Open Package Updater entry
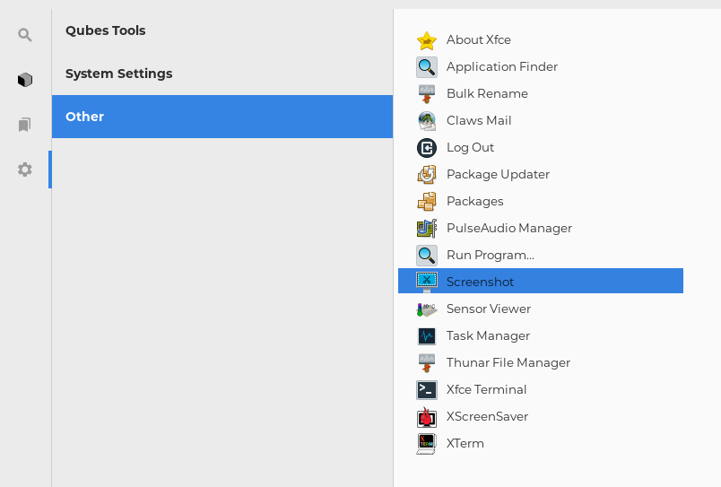This screenshot has width=721, height=487. click(x=541, y=174)
